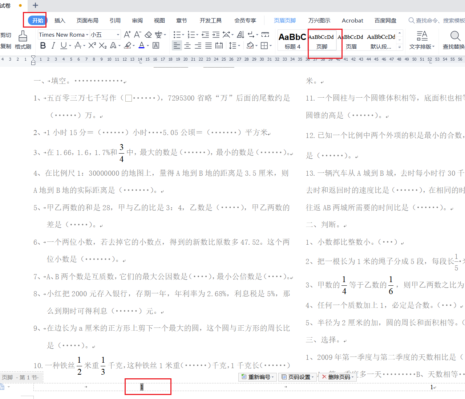
Task: Click the superscript X² icon
Action: point(92,45)
